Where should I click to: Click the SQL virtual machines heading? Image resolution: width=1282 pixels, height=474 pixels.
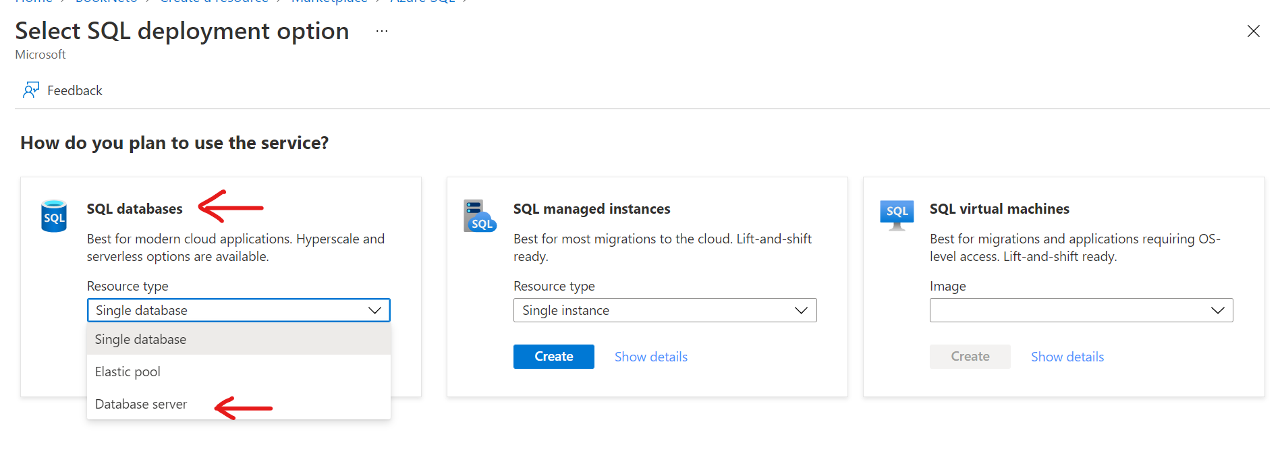(999, 209)
